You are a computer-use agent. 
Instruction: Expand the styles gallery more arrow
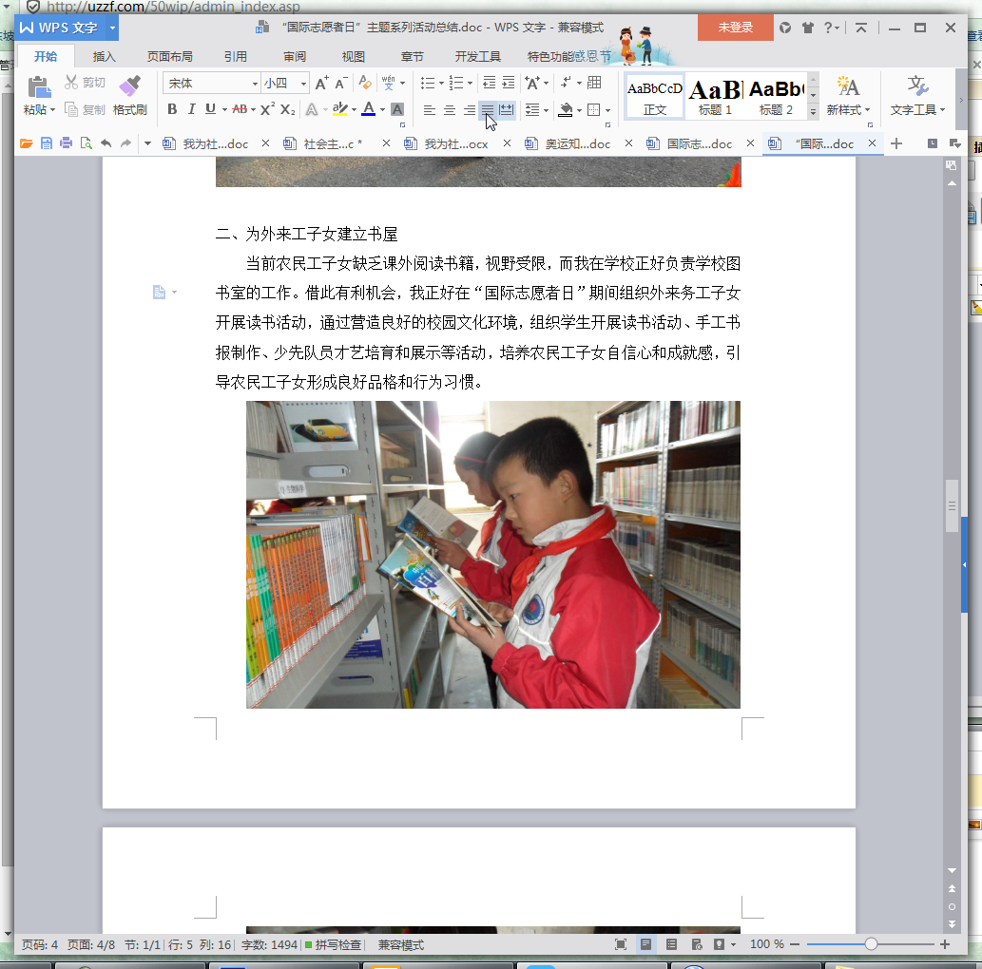813,112
